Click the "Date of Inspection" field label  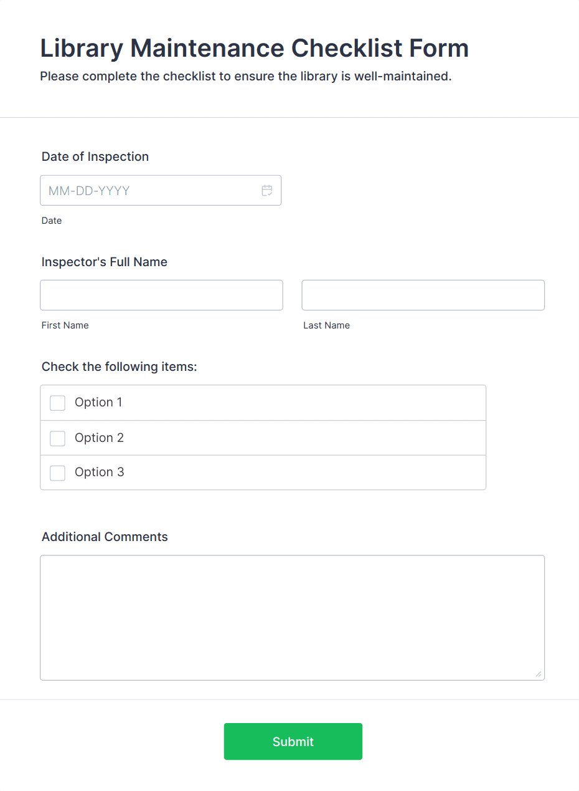[x=95, y=156]
